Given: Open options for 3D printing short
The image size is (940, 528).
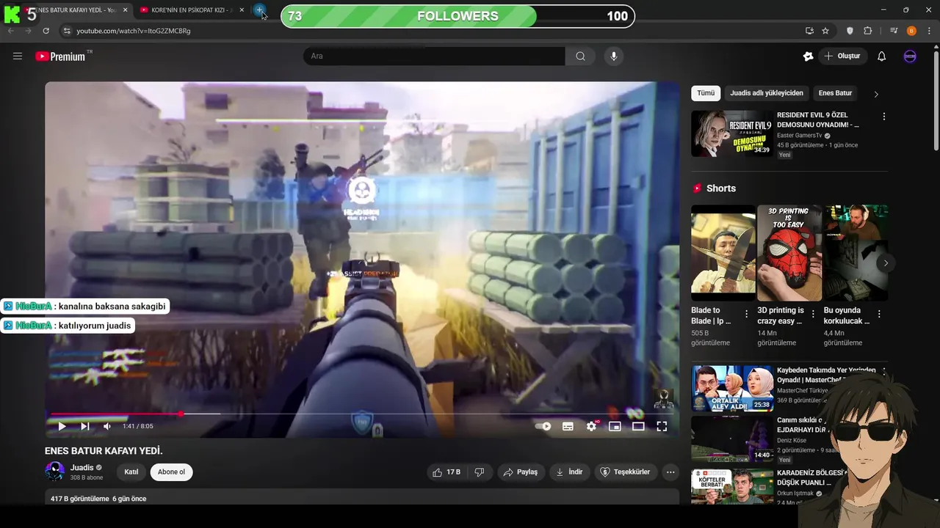Looking at the screenshot, I should [x=813, y=314].
